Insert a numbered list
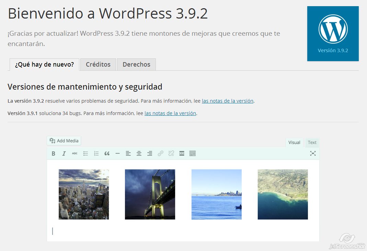This screenshot has width=367, height=251. pos(96,153)
